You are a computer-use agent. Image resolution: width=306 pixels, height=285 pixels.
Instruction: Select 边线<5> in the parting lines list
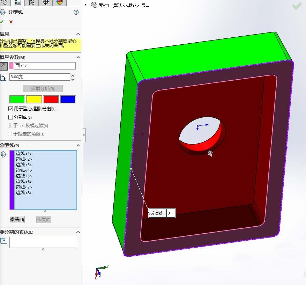click(24, 176)
